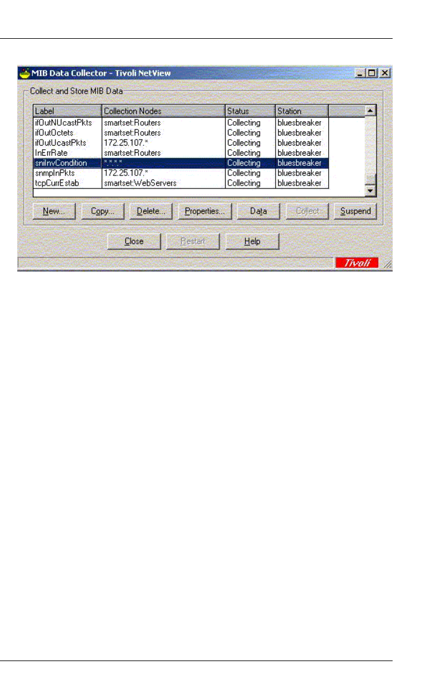Select the InErrRate row
Image resolution: width=429 pixels, height=679 pixels.
click(x=181, y=153)
